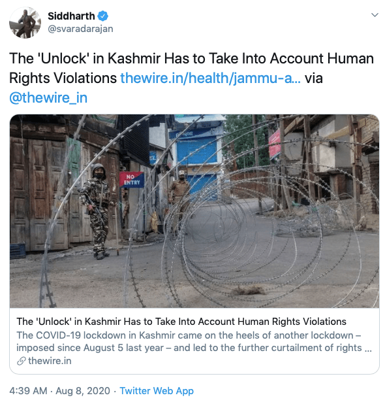Click the Siddharth display name
Viewport: 385px width, 404px height.
(x=71, y=16)
